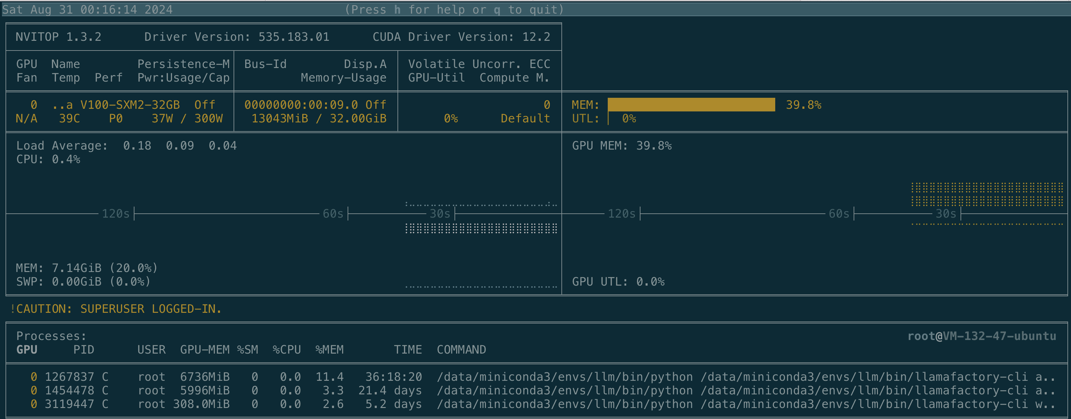Viewport: 1071px width, 419px height.
Task: Click the 'Volatile Uncorr. ECC' header
Action: tap(479, 64)
